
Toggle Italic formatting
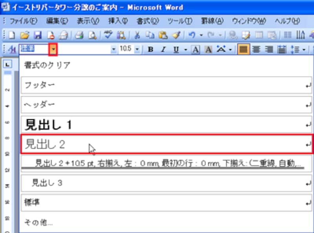[163, 50]
